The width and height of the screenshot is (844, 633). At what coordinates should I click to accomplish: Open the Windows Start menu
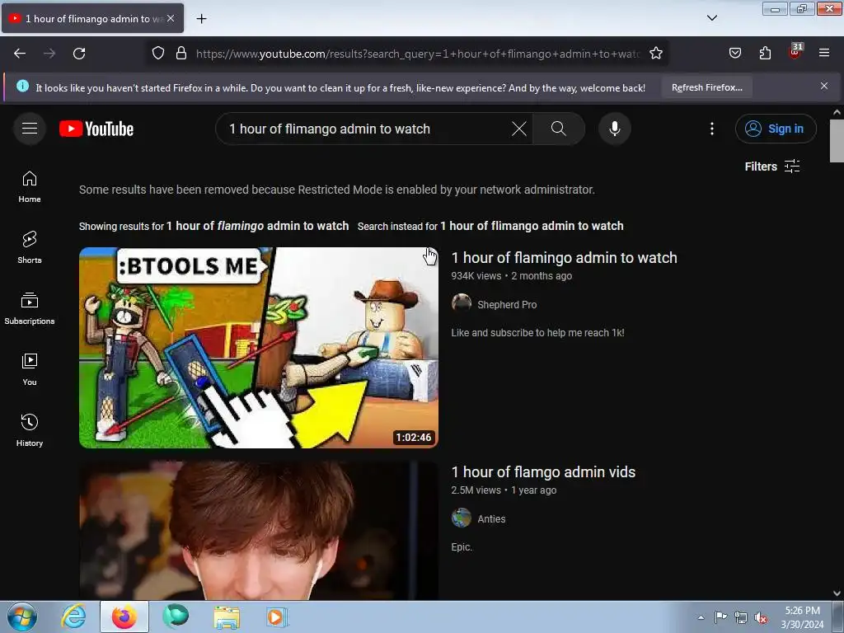22,617
